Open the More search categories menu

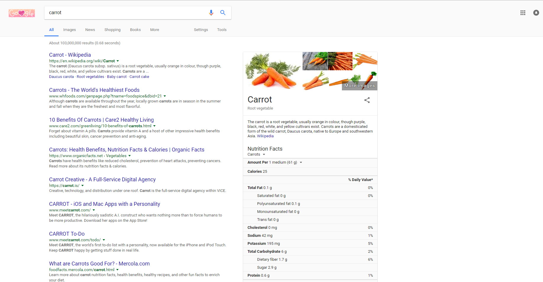pos(154,30)
